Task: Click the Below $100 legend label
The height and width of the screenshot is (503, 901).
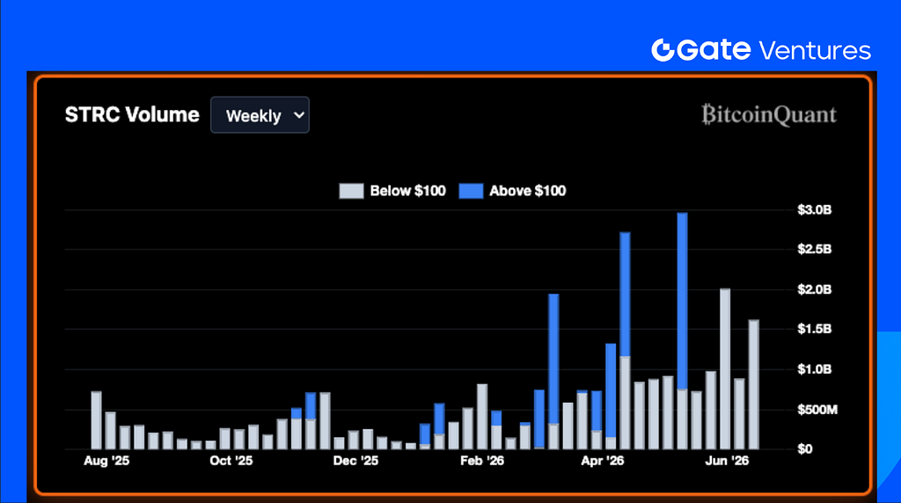Action: [x=407, y=191]
